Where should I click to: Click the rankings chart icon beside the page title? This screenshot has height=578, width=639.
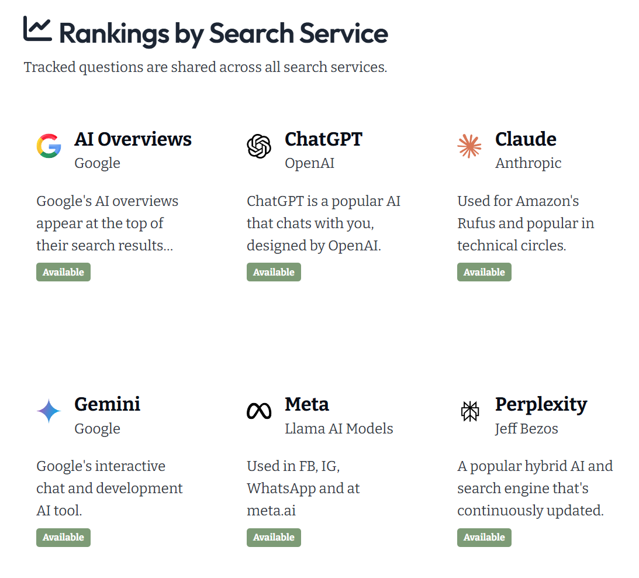coord(37,29)
